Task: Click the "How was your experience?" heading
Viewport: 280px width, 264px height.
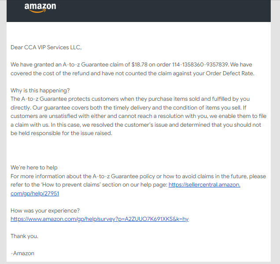Action: tap(45, 211)
